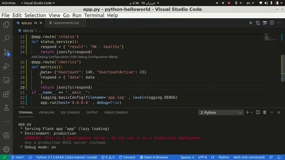Select Python 3.7.5 interpreter in status bar
Screen dimensions: 285x160
[66, 157]
